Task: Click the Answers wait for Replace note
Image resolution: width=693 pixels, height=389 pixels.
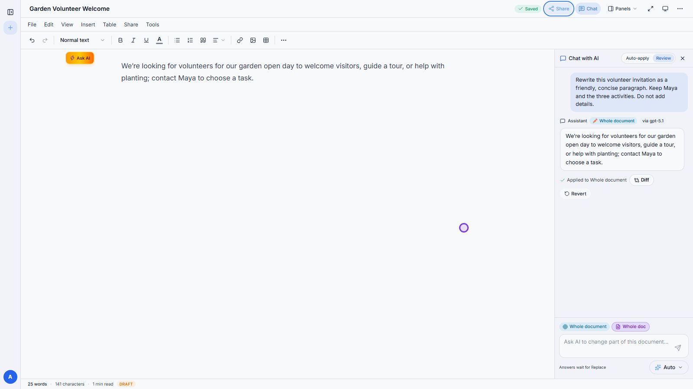Action: point(583,367)
